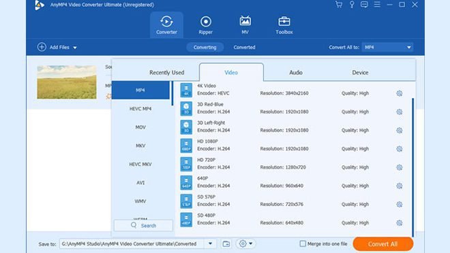The width and height of the screenshot is (450, 253).
Task: Expand the Save to path dropdown
Action: [x=211, y=243]
